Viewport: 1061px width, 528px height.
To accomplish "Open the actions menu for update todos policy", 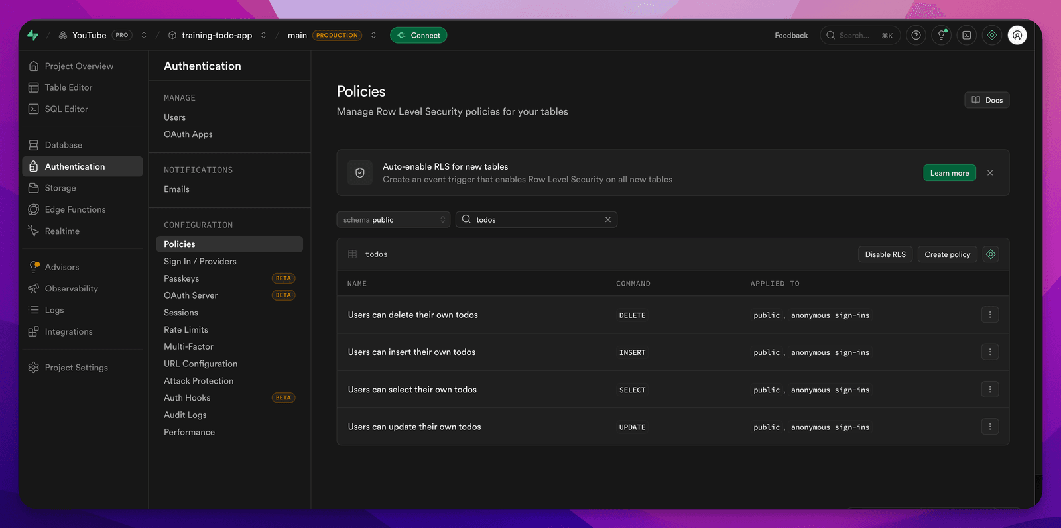I will pyautogui.click(x=990, y=427).
